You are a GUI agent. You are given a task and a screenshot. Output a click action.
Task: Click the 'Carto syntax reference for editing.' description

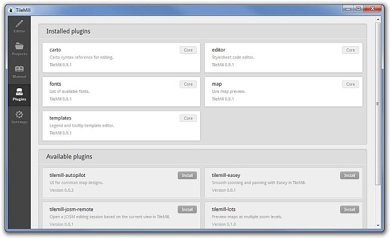81,57
